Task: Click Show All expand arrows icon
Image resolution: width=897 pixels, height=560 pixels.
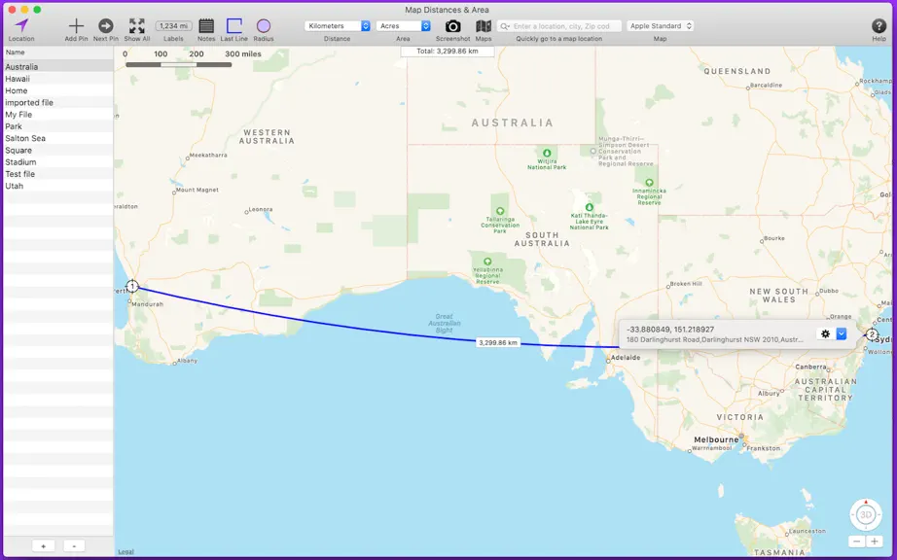Action: 137,25
